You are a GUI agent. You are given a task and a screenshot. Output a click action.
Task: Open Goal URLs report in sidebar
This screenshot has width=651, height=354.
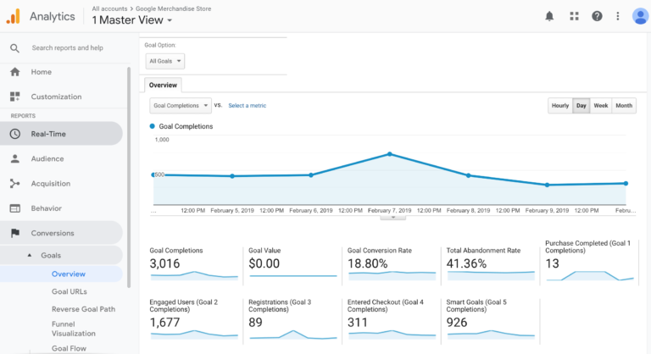coord(70,291)
